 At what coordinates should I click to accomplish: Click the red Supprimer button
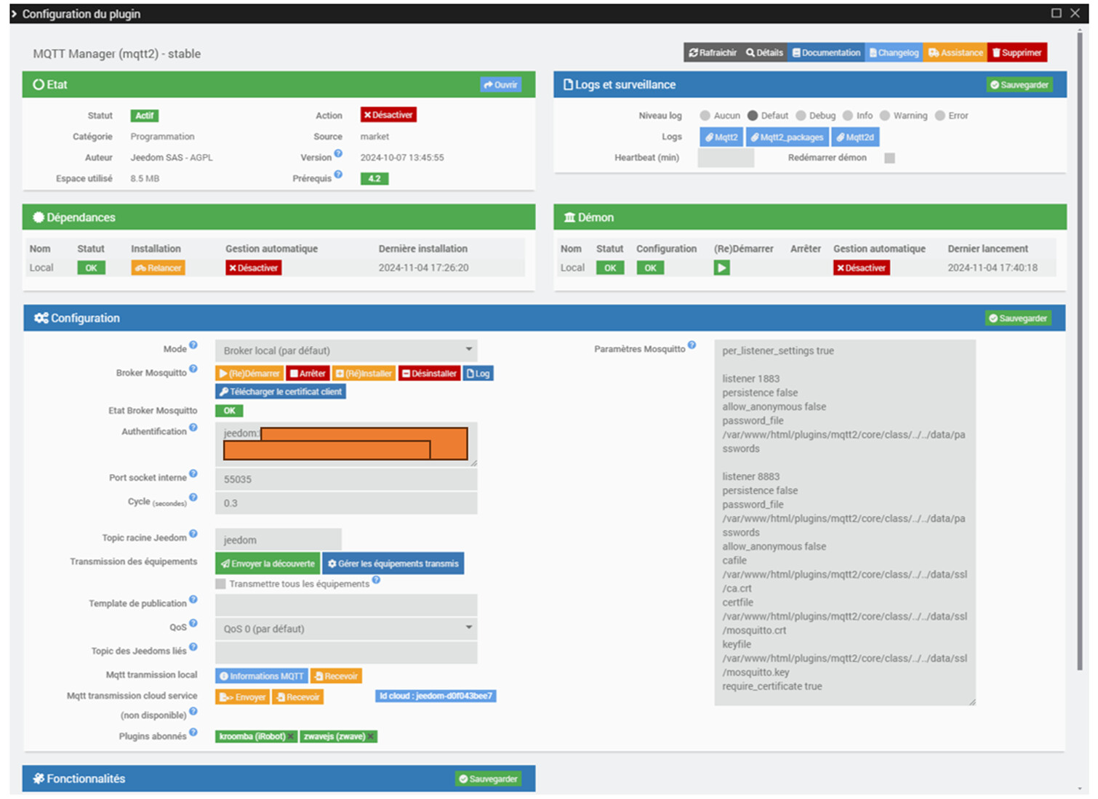(1017, 52)
